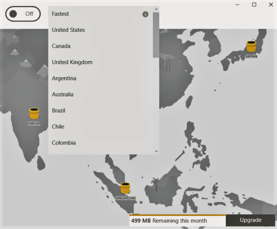Pick Brazil in the dropdown list

[101, 111]
